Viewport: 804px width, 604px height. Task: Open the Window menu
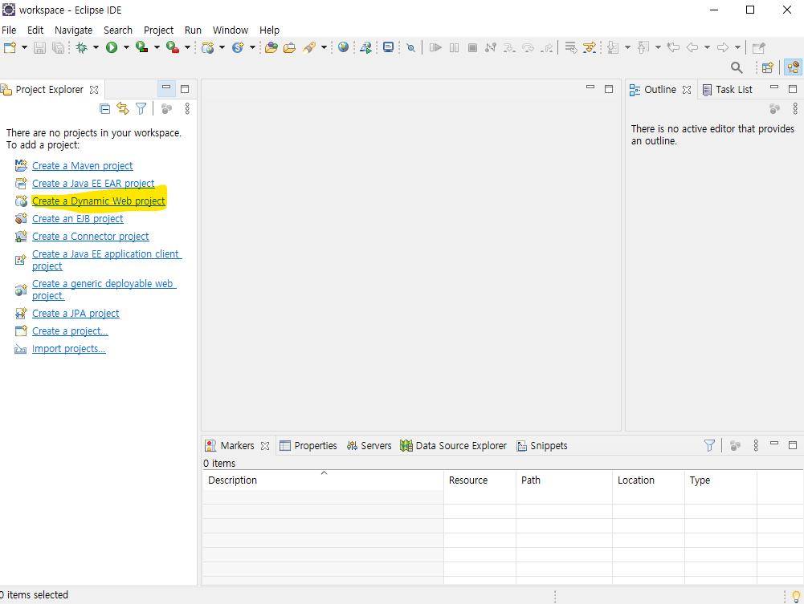click(231, 30)
